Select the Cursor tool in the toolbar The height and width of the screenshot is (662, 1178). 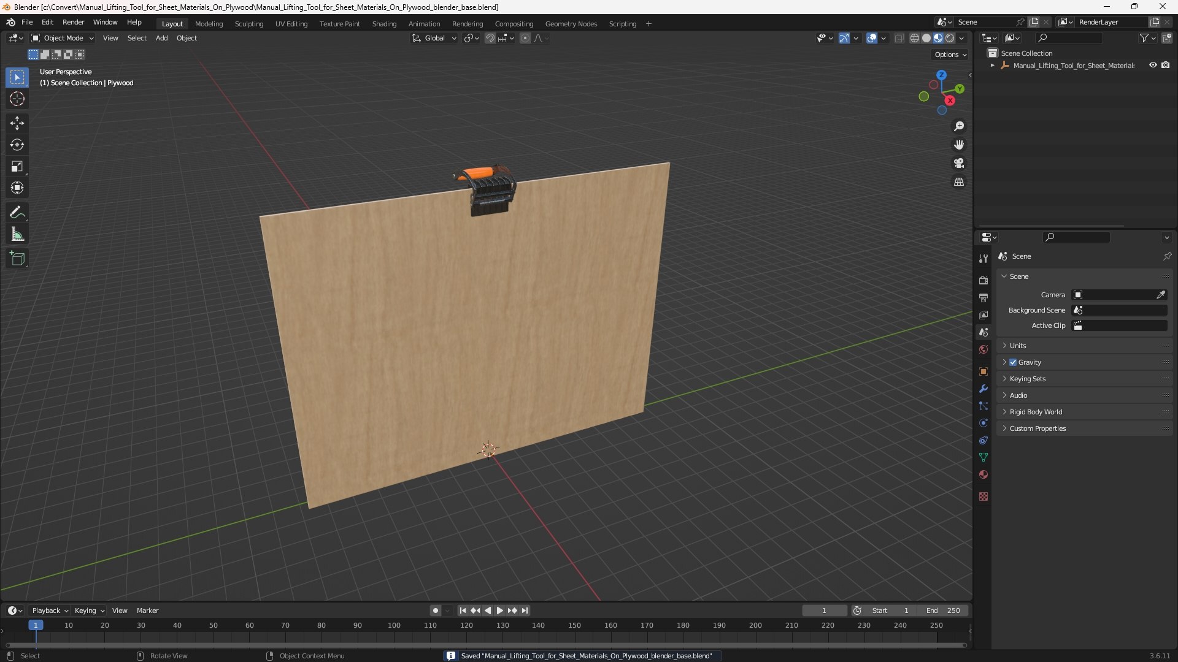click(x=17, y=99)
